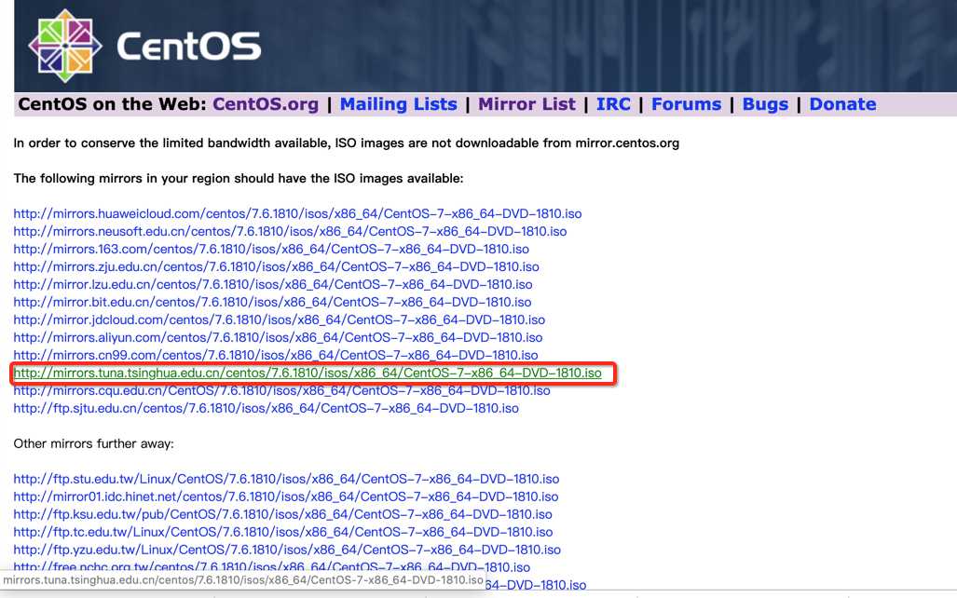The image size is (957, 598).
Task: Download ISO from mirror.bit.edu.cn
Action: pos(272,302)
